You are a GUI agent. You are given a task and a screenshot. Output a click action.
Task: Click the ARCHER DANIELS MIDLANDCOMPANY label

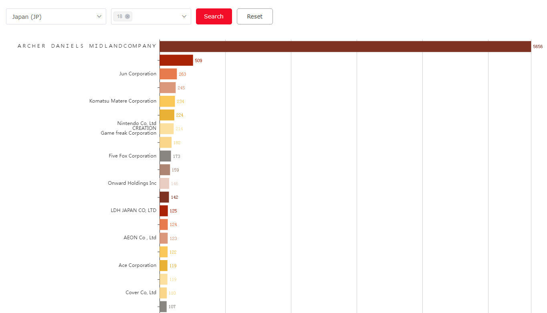click(x=87, y=46)
